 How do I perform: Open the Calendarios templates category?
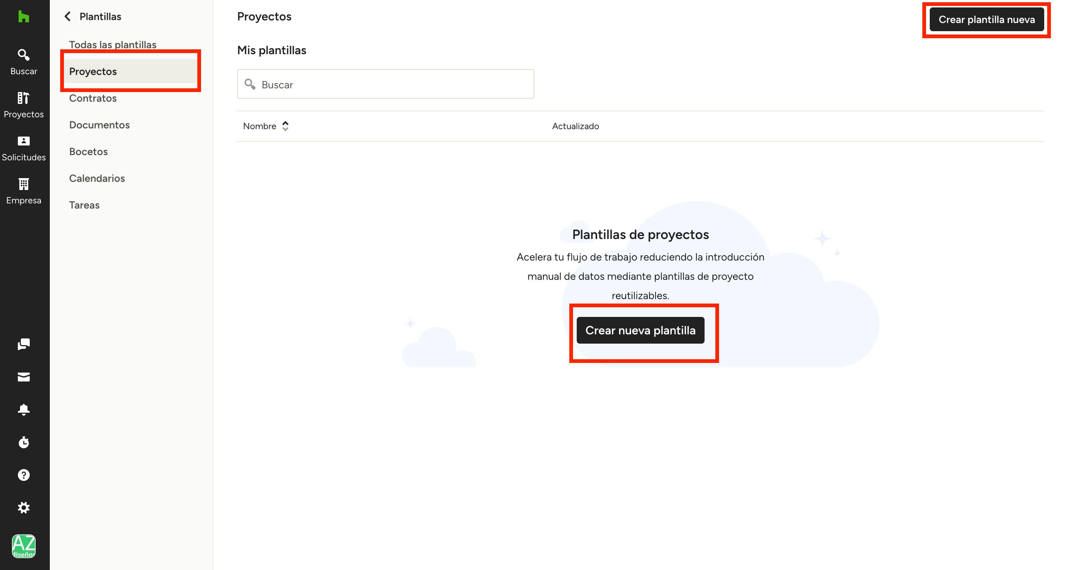tap(97, 178)
